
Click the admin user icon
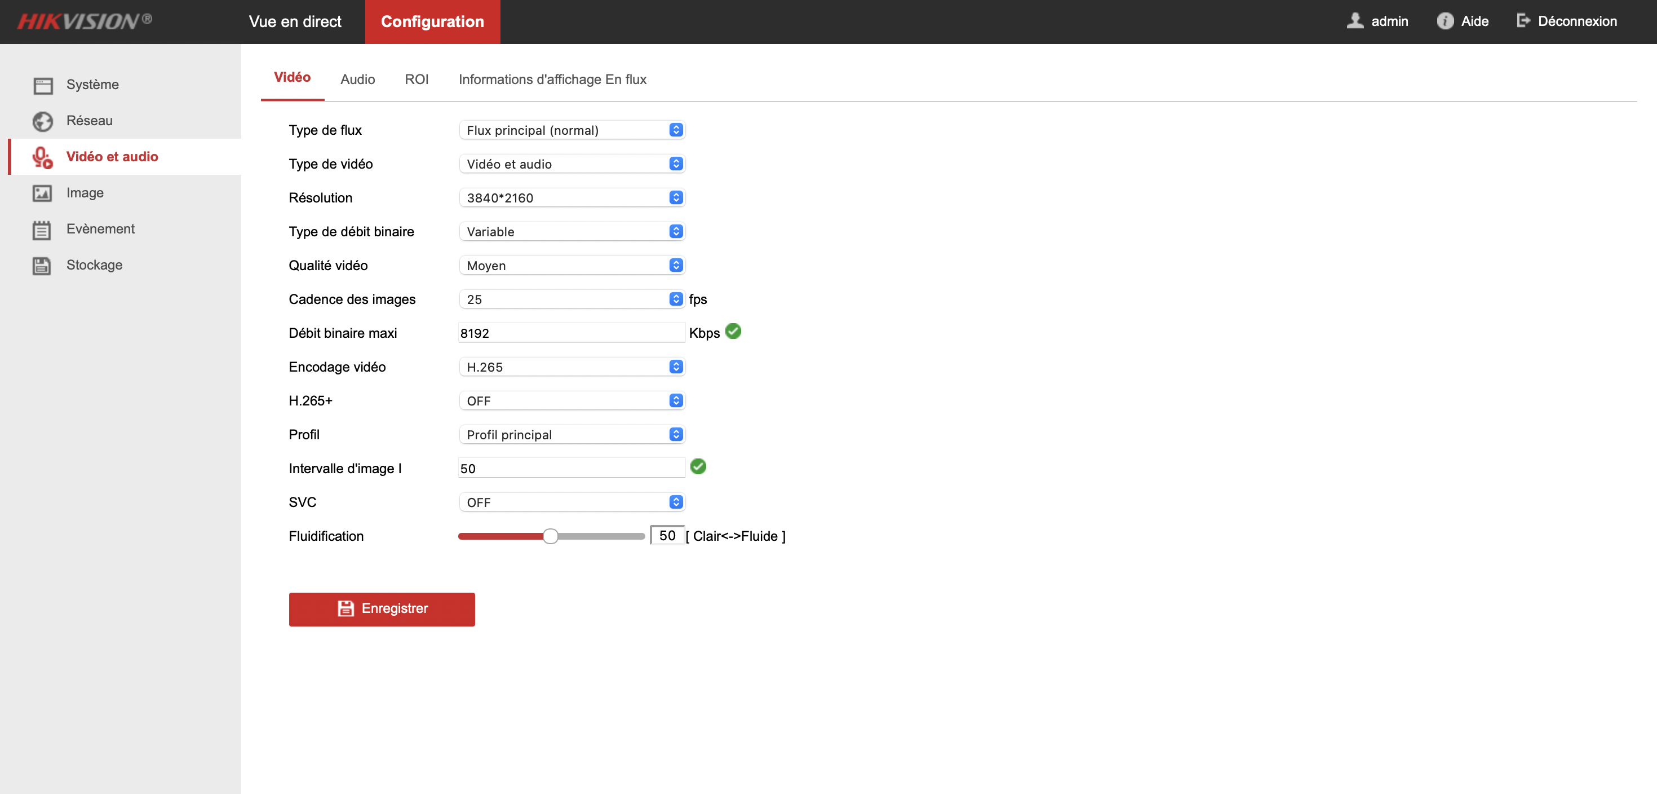(x=1355, y=21)
